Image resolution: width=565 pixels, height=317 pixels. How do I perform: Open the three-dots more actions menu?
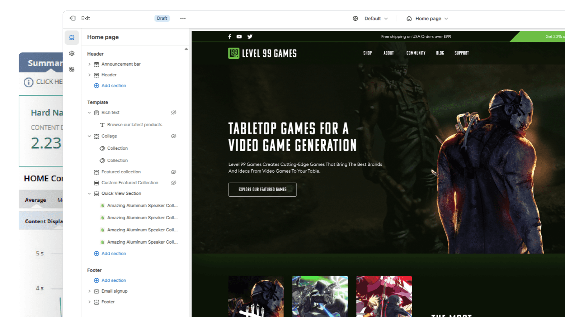[183, 18]
